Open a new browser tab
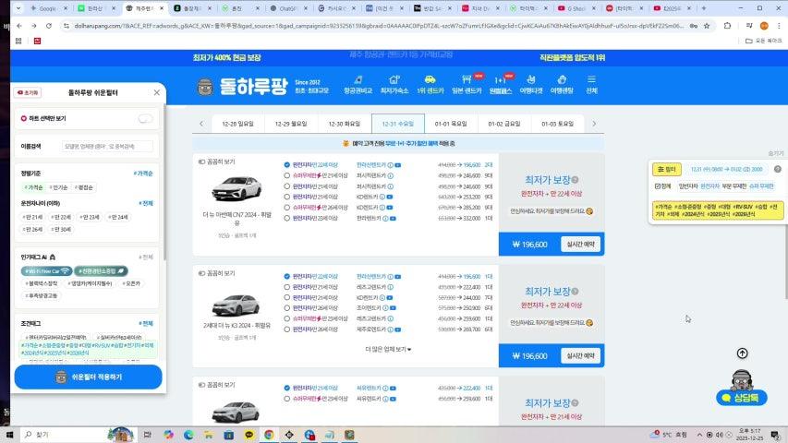The image size is (788, 443). [704, 8]
